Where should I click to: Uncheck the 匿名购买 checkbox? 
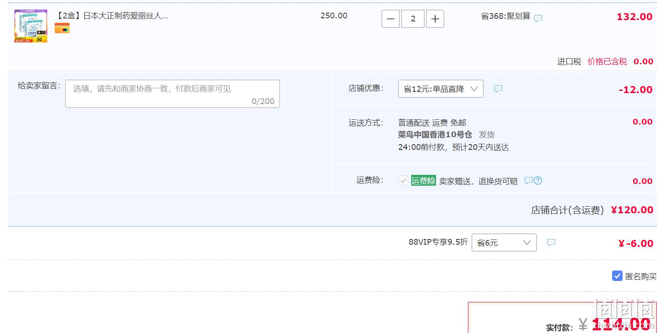[617, 276]
